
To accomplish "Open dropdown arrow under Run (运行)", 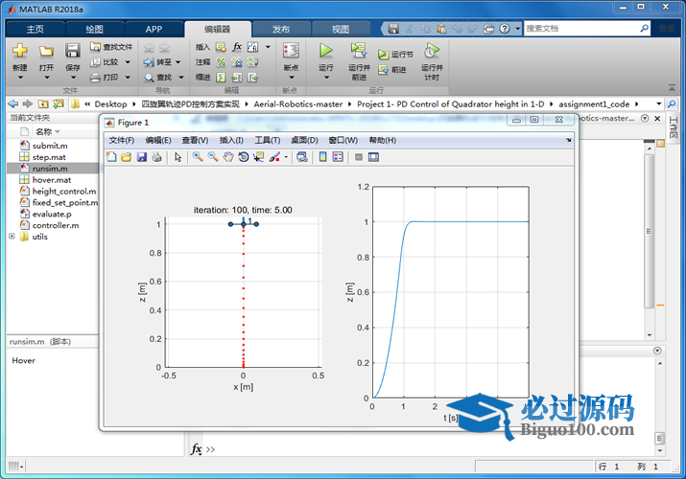I will coord(326,78).
